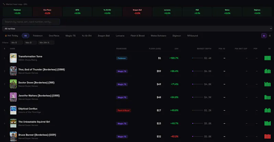Click Magic: TG badge on Thor row
The height and width of the screenshot is (142, 274).
(122, 71)
